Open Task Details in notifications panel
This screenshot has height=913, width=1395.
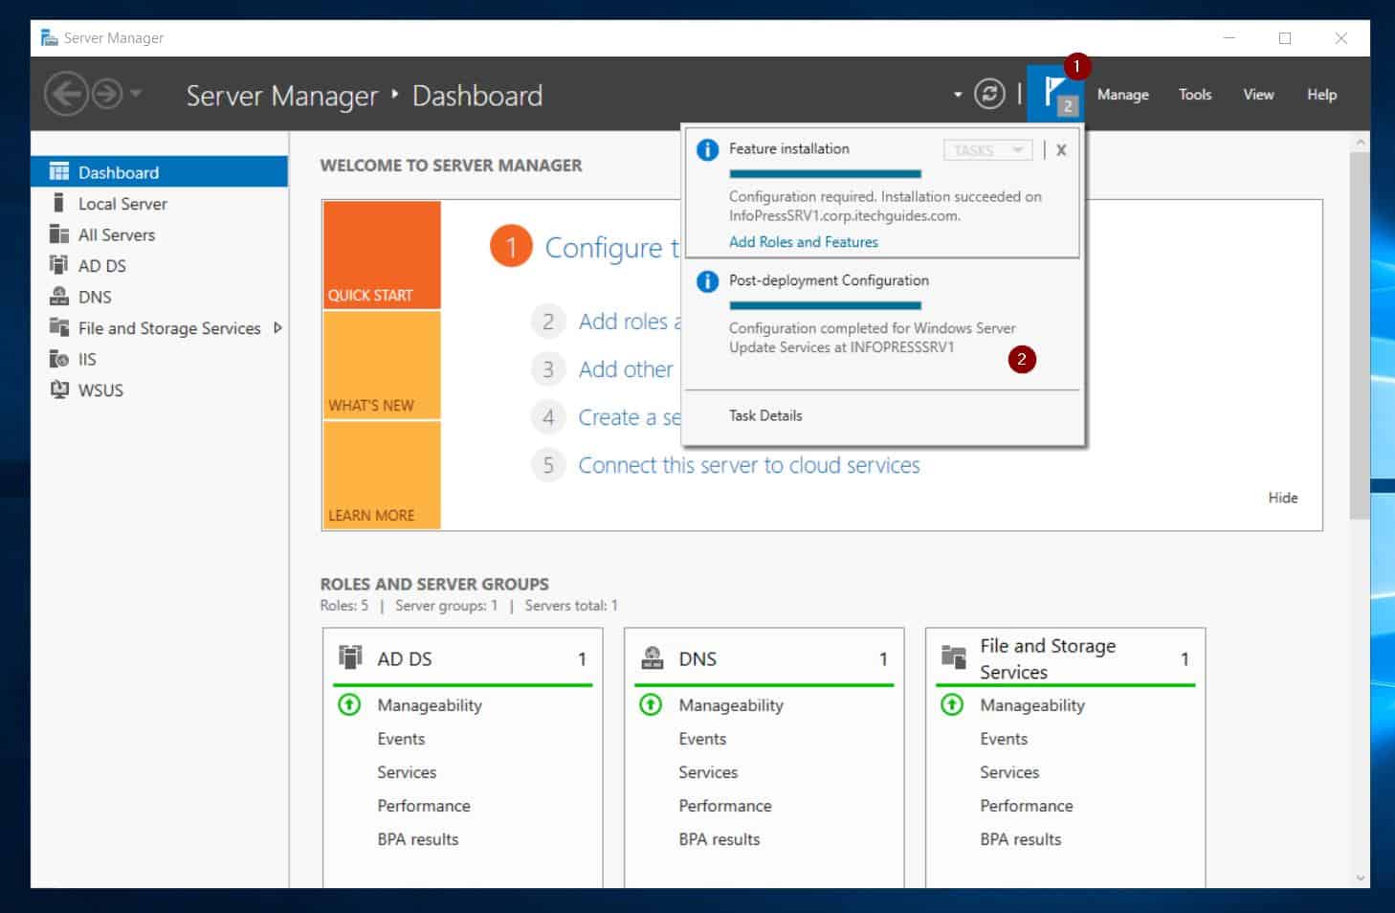765,415
